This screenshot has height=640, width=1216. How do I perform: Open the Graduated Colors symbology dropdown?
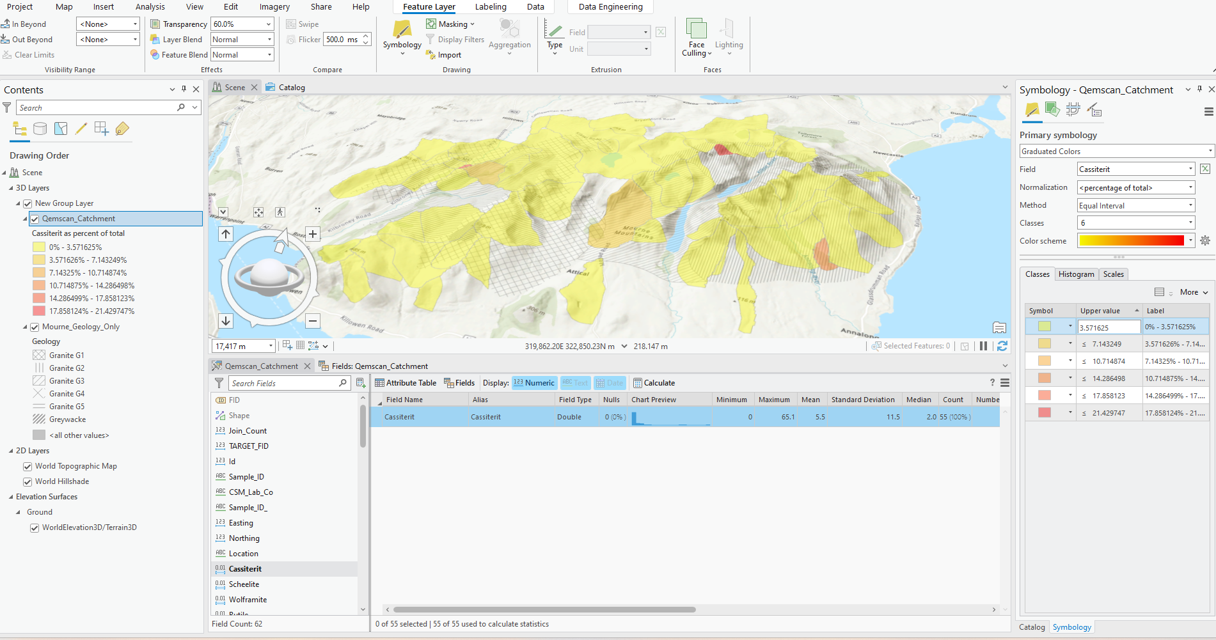pos(1116,152)
